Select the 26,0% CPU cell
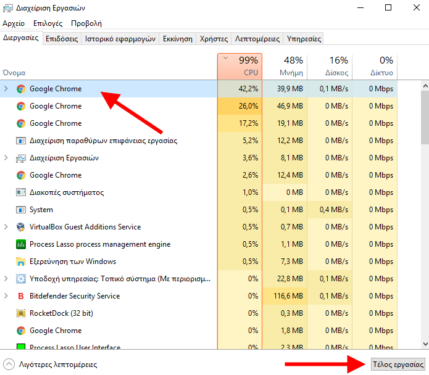The height and width of the screenshot is (375, 429). point(240,106)
